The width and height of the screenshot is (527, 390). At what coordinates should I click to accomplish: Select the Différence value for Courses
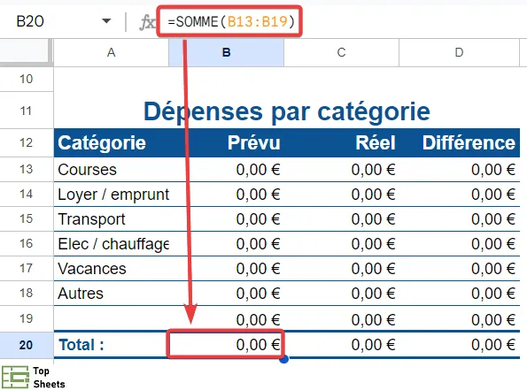tap(459, 170)
